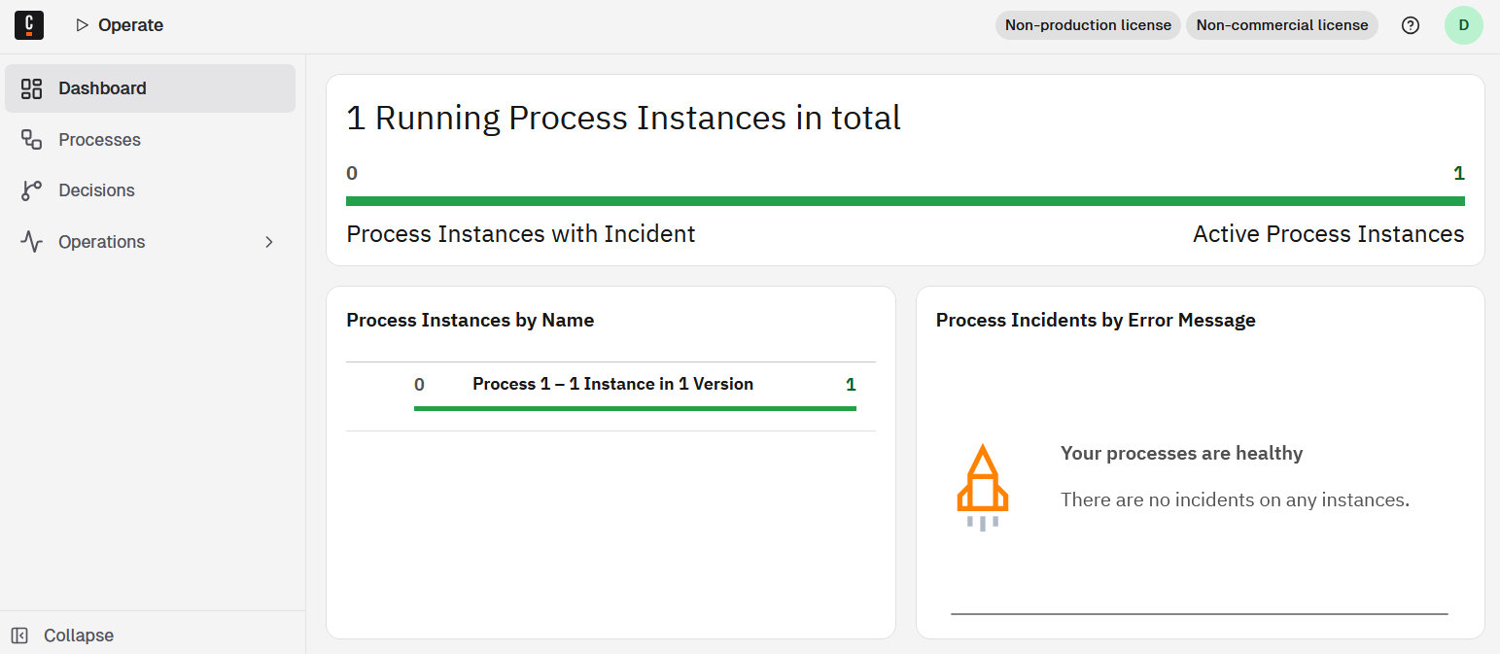Screen dimensions: 1500x654
Task: Click the Non-production license tag
Action: pyautogui.click(x=1088, y=25)
